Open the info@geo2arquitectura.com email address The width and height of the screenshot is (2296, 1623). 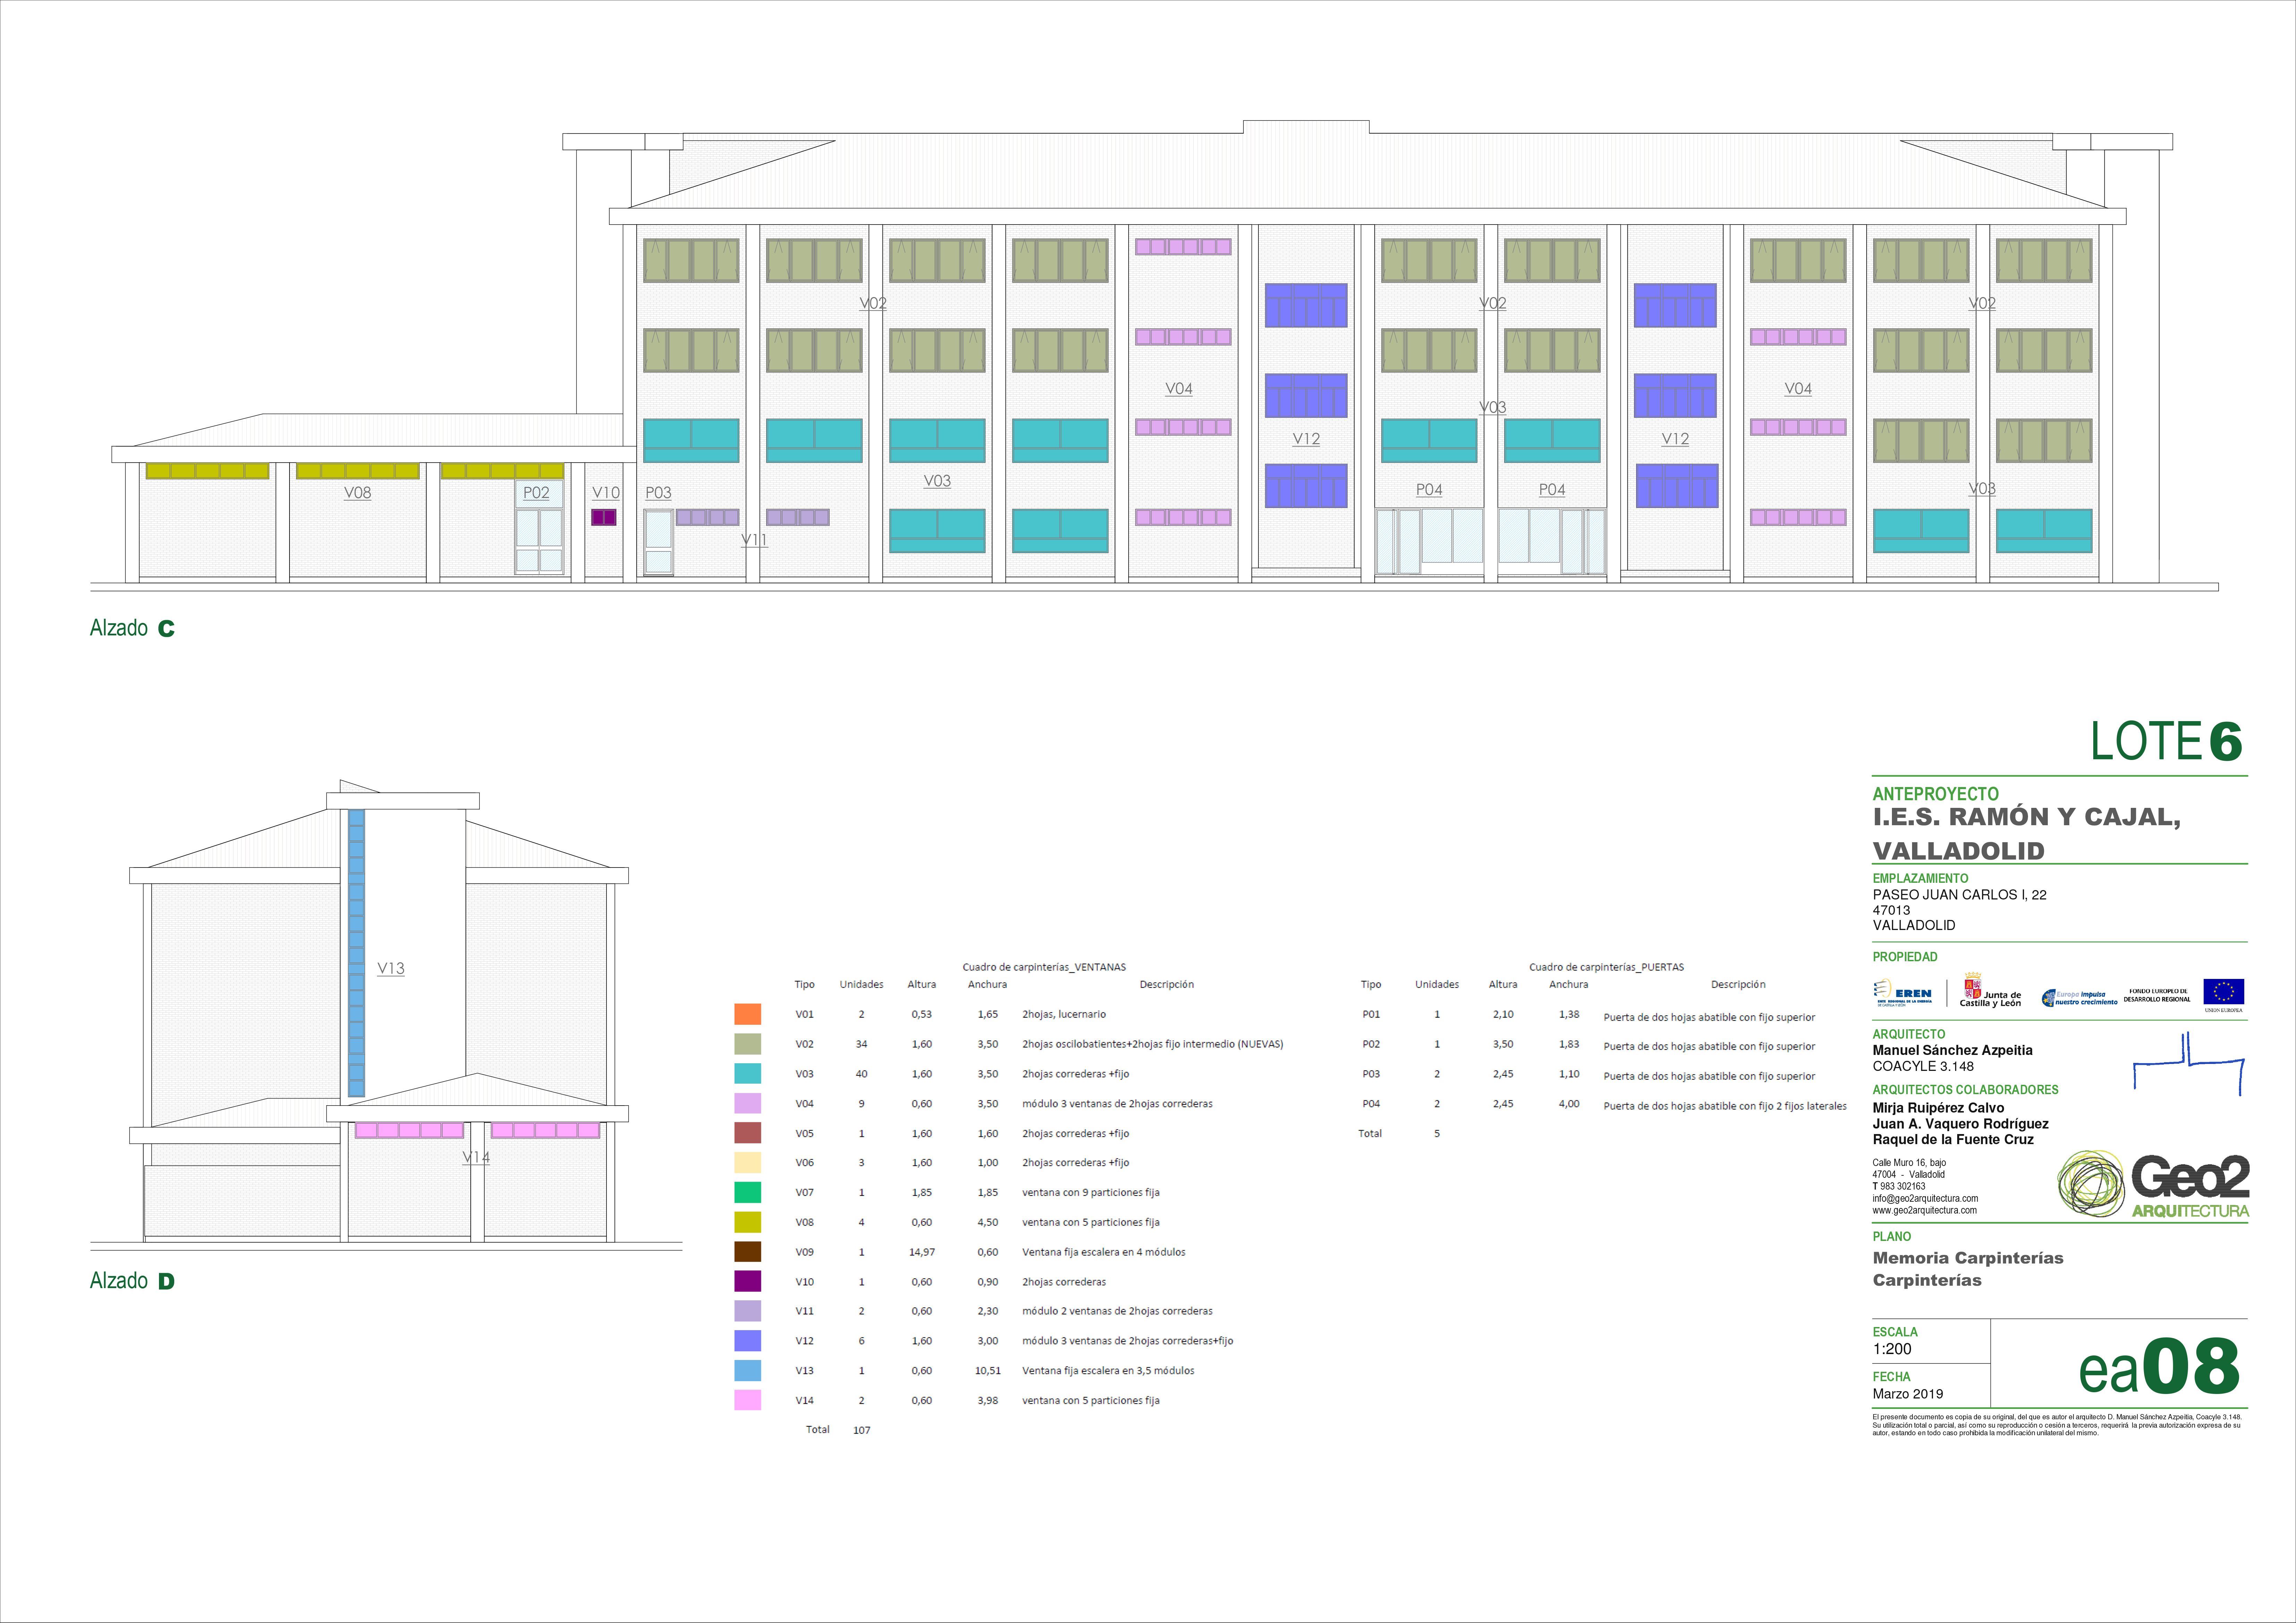click(x=1925, y=1198)
